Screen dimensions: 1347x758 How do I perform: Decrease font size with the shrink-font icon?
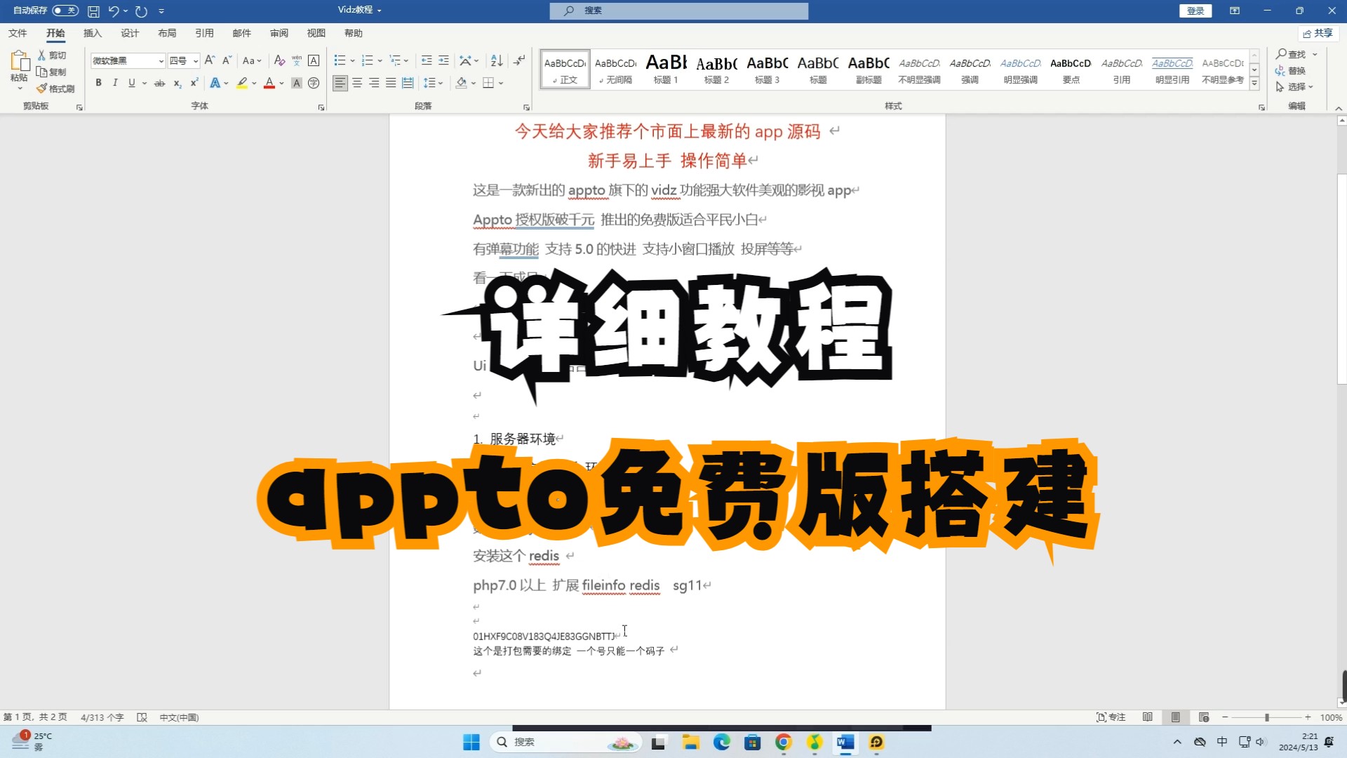tap(226, 60)
